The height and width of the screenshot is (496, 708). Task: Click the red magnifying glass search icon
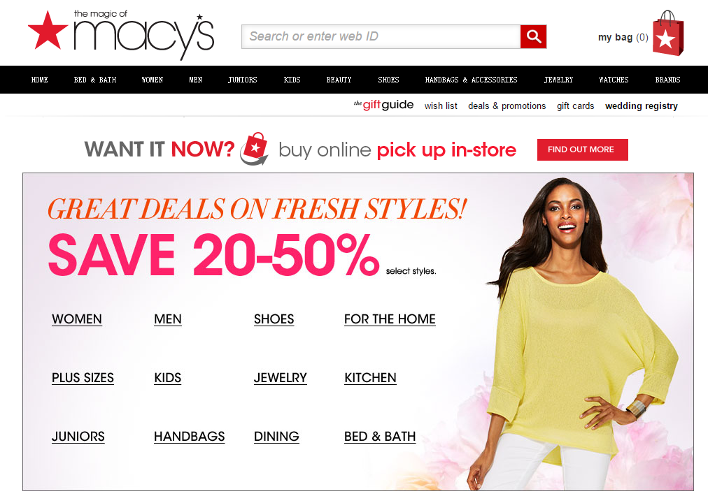pos(533,36)
